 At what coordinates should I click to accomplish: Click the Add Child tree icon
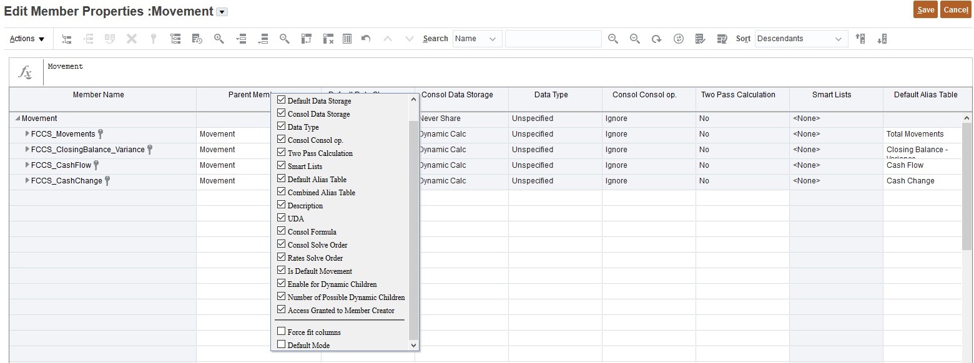tap(67, 39)
